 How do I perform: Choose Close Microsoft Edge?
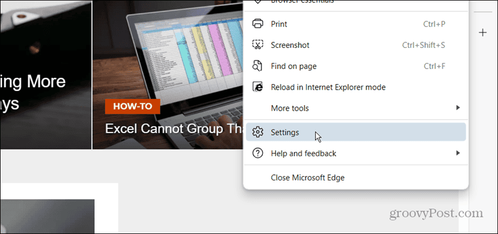[x=355, y=177]
